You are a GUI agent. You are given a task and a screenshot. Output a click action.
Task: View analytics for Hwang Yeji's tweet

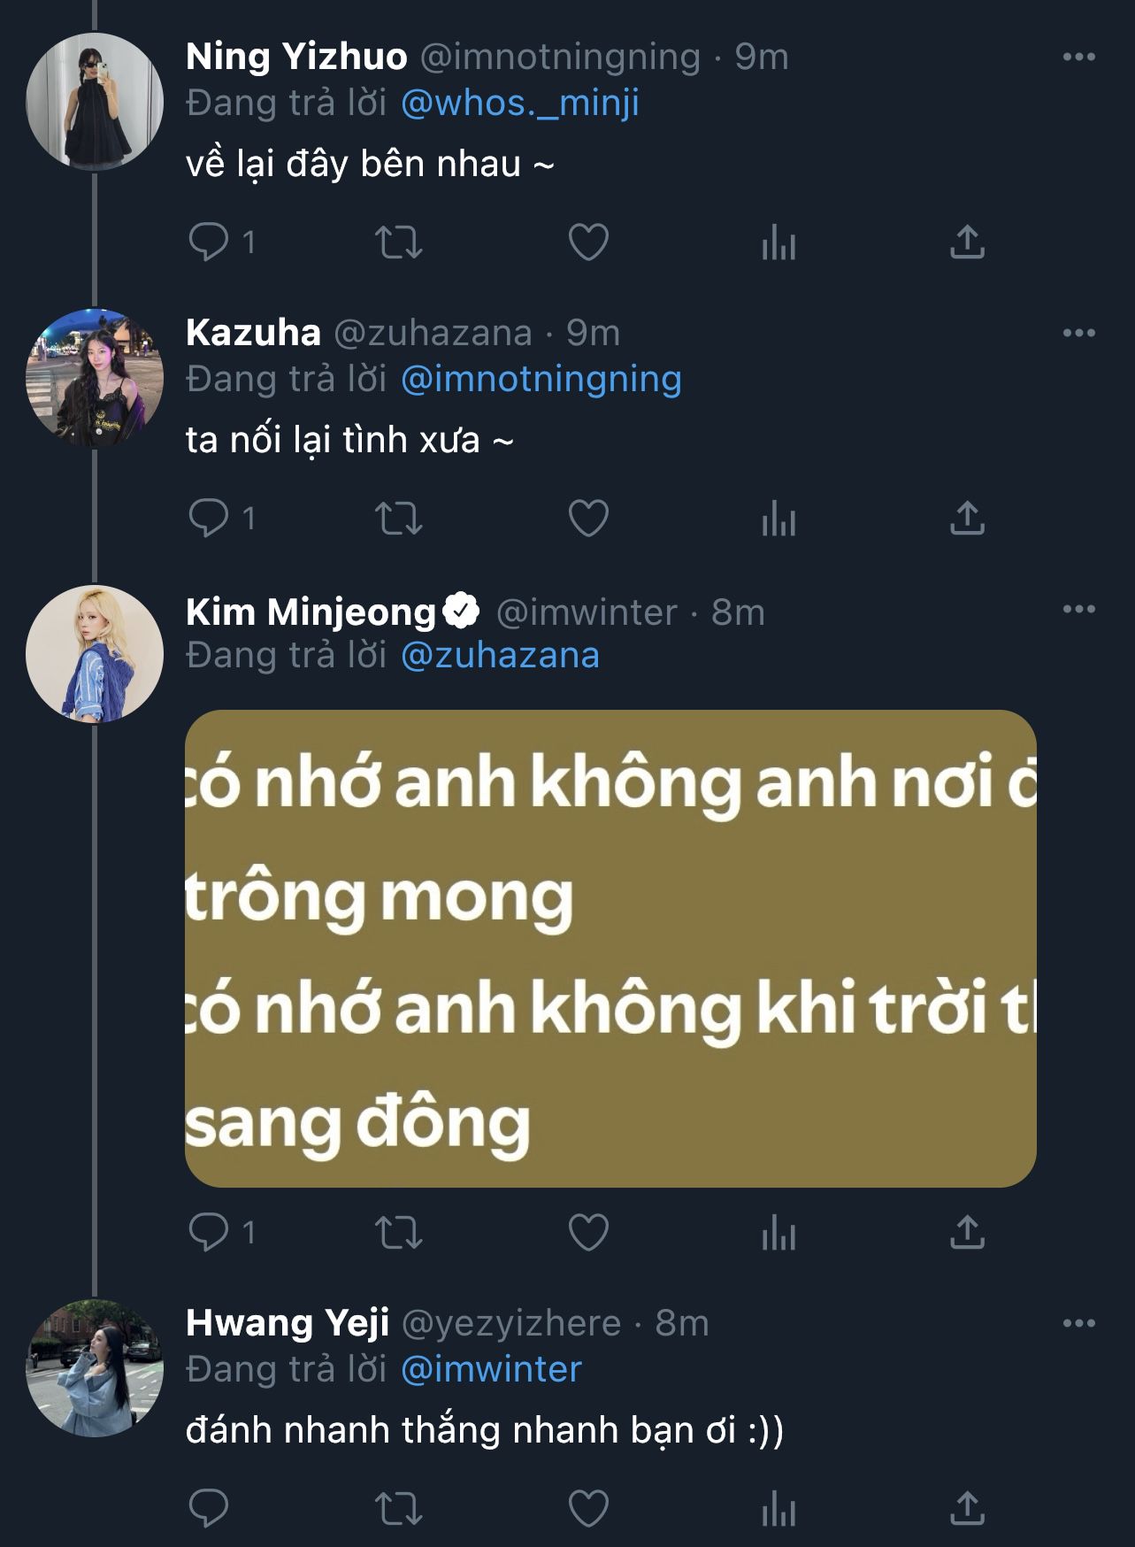778,1508
